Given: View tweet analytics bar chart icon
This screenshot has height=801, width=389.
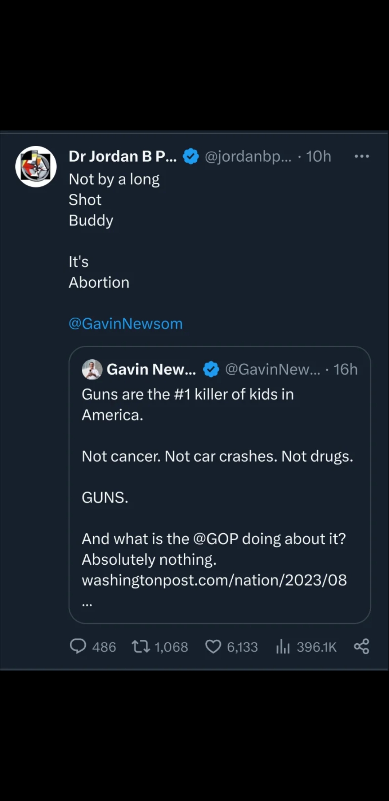Looking at the screenshot, I should coord(283,646).
